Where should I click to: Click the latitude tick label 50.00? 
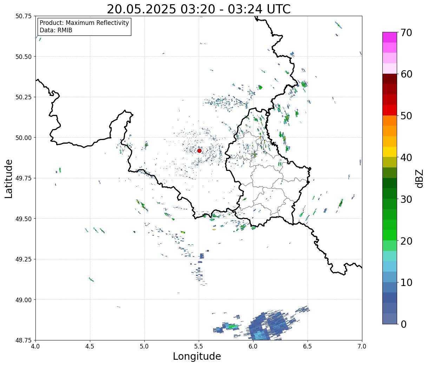(24, 138)
